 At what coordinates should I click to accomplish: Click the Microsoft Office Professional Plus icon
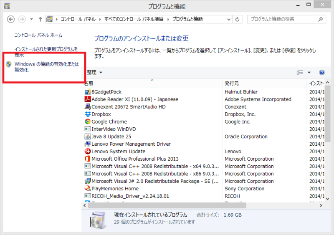[88, 159]
